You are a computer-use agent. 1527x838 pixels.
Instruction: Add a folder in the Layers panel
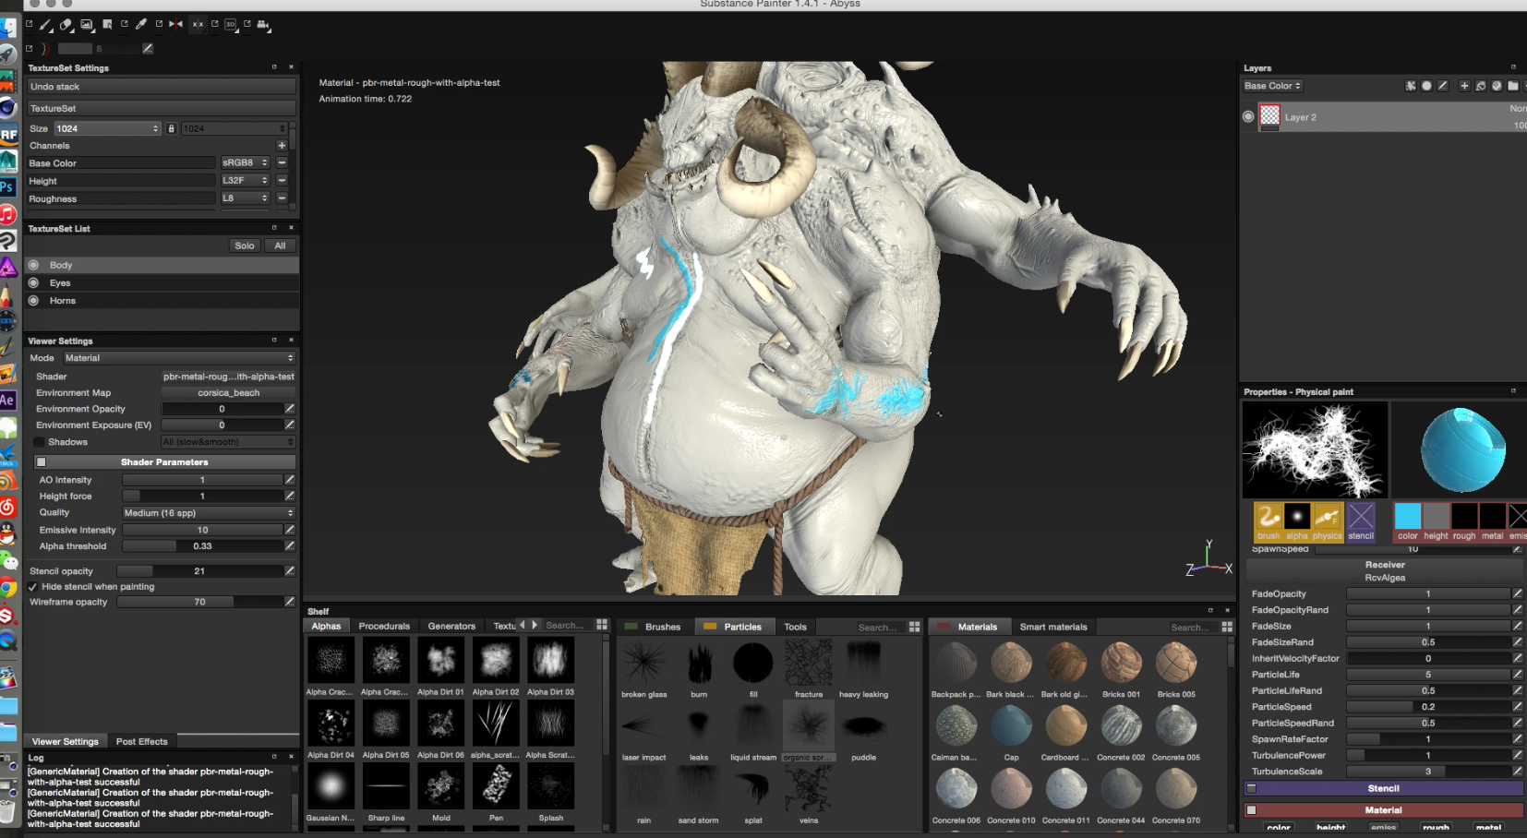coord(1513,86)
